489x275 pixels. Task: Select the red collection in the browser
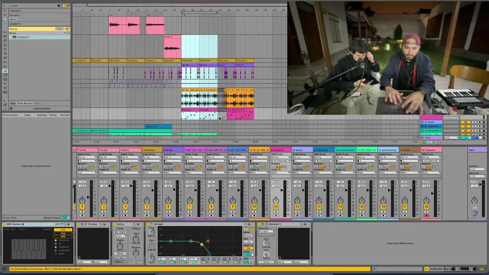(5, 15)
